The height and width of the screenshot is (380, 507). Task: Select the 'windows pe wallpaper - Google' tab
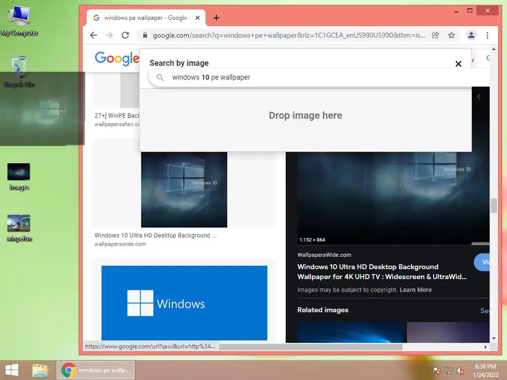(x=146, y=18)
